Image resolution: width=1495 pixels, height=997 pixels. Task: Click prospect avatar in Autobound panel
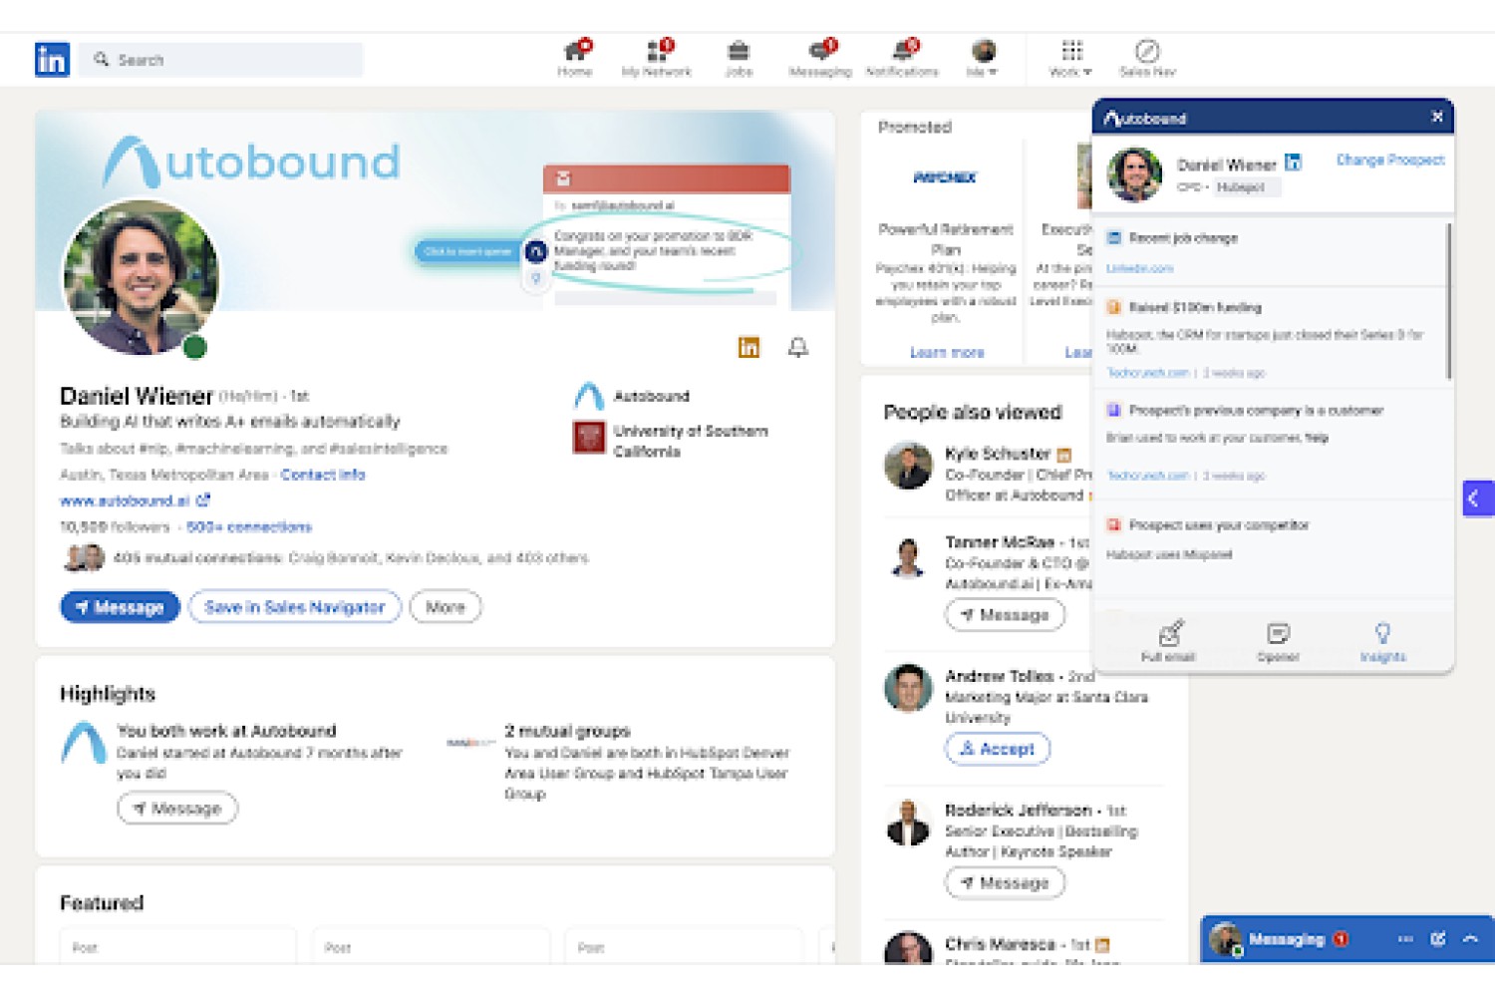[1134, 174]
